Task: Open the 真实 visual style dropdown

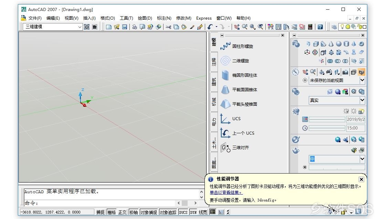Action: [x=362, y=100]
